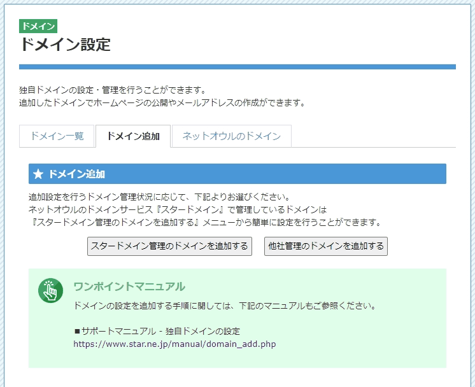Click the ドメイン設定 page heading
475x387 pixels.
(x=65, y=45)
